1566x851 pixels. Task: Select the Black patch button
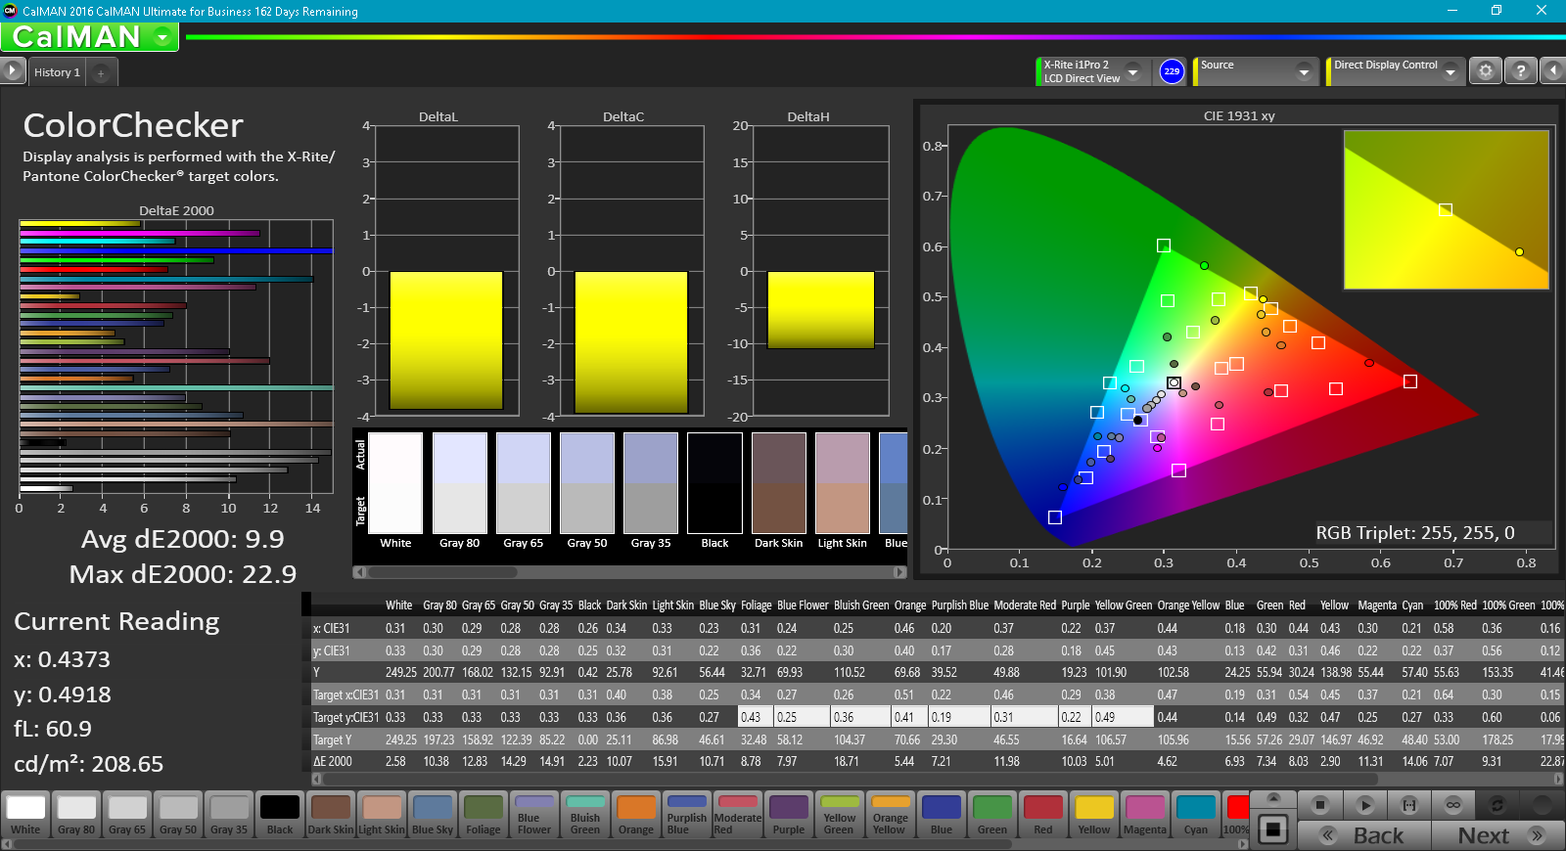(280, 815)
